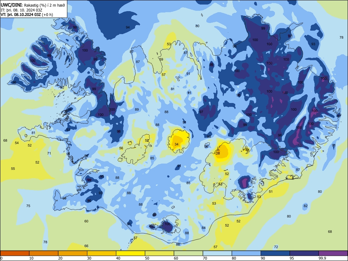Image resolution: width=348 pixels, height=261 pixels.
Task: Click the 'VT: þri. 08.10.2024 03Z (+0 h)' line
Action: pyautogui.click(x=27, y=15)
